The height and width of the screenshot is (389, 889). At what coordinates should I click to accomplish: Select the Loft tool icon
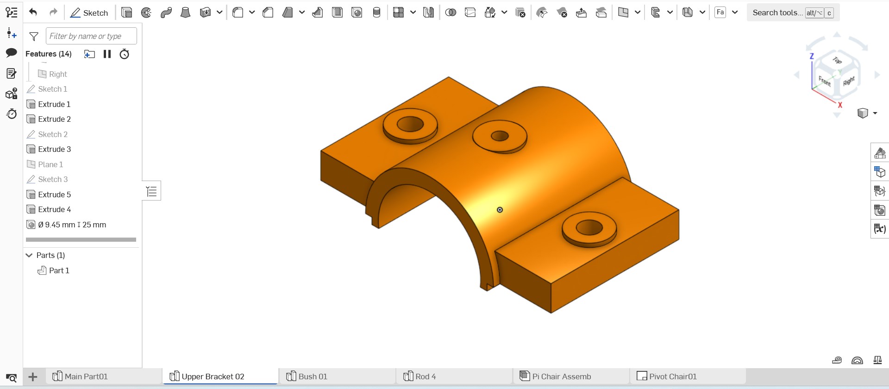coord(185,13)
